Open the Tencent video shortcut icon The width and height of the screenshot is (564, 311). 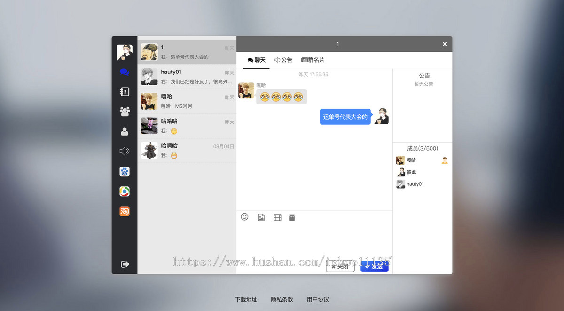[x=125, y=191]
